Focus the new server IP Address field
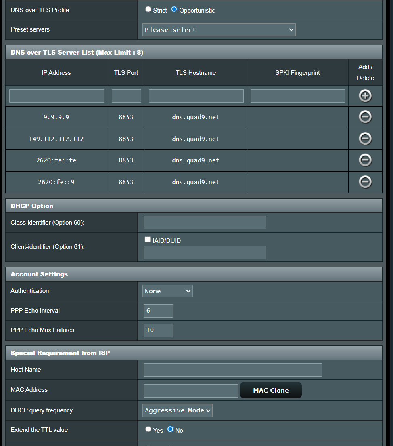Viewport: 393px width, 446px height. pyautogui.click(x=56, y=96)
